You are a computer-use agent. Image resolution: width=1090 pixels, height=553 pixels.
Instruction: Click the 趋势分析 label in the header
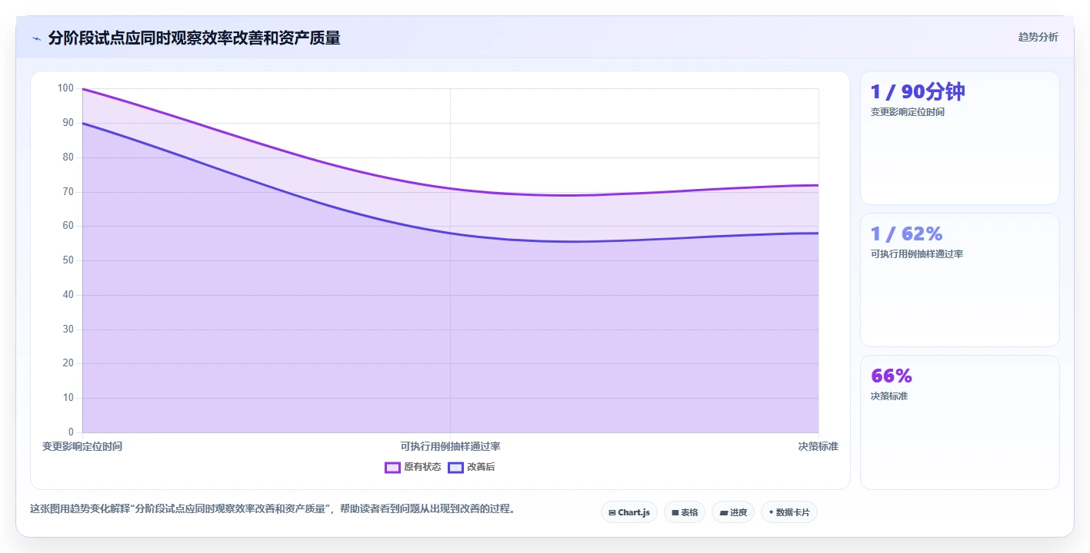point(1038,37)
